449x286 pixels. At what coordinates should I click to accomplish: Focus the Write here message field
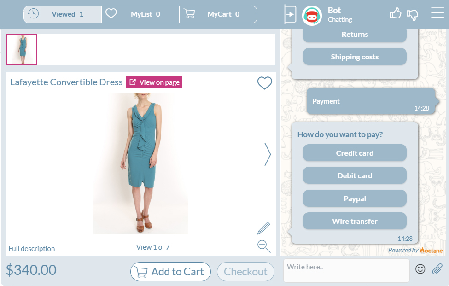[x=345, y=270]
